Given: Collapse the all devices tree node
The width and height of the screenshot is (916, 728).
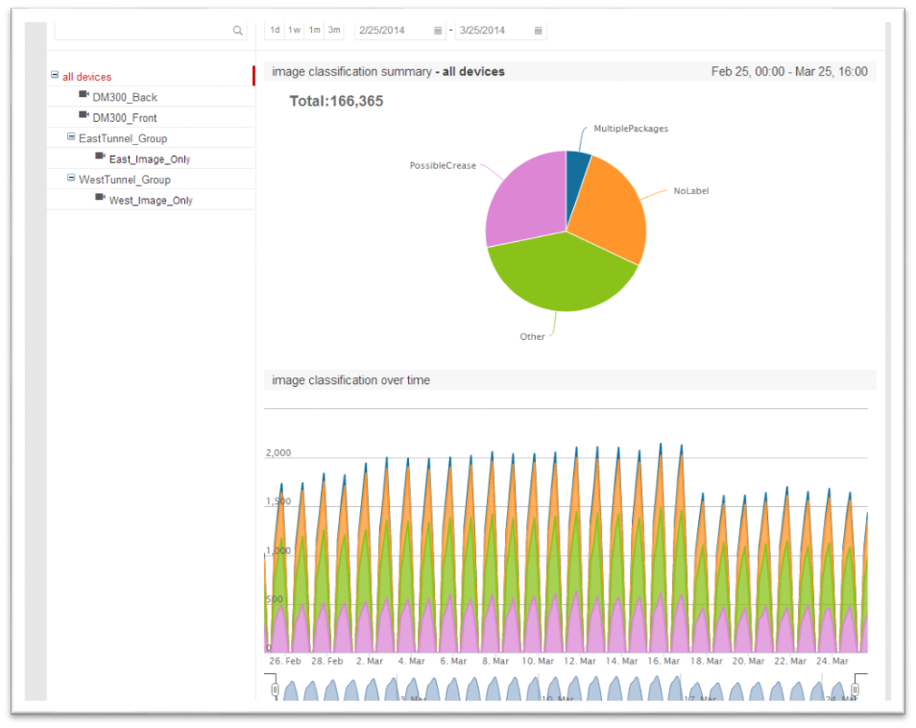Looking at the screenshot, I should coord(55,76).
